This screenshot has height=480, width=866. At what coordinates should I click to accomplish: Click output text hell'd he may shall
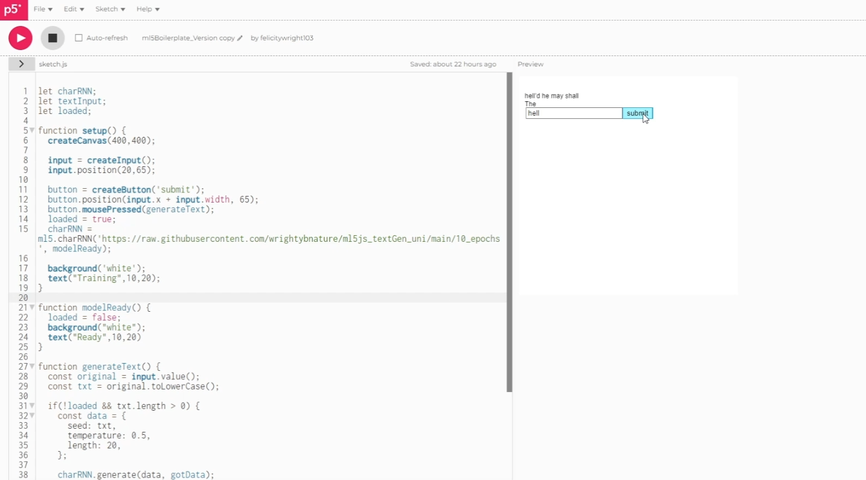point(551,96)
